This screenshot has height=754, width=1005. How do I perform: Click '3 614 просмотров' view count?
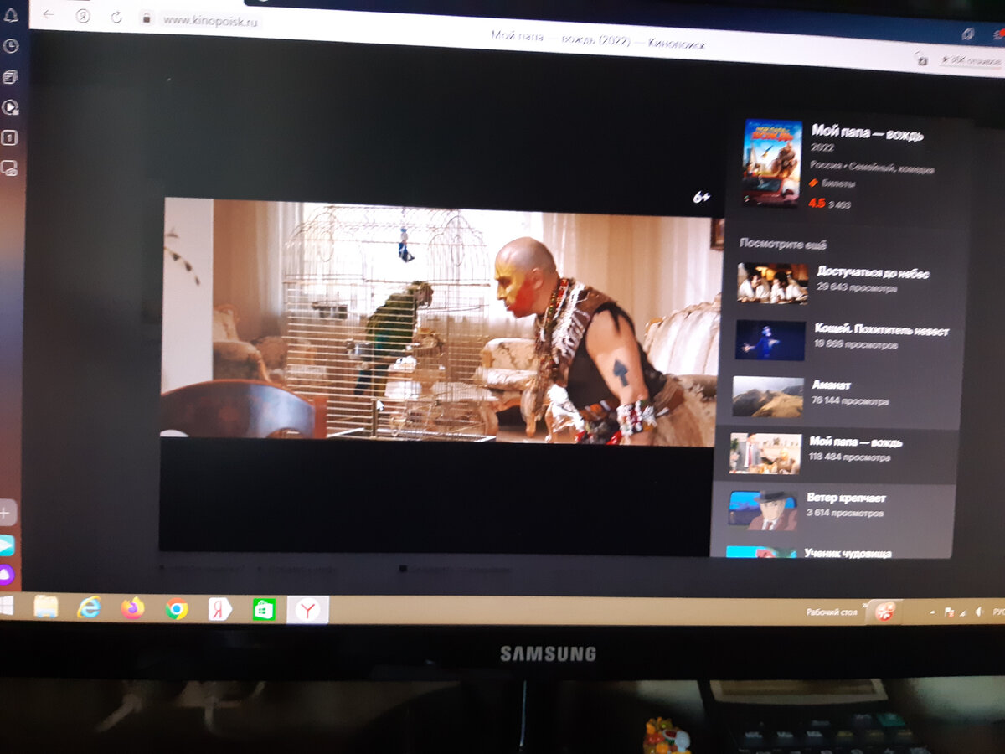tap(846, 513)
